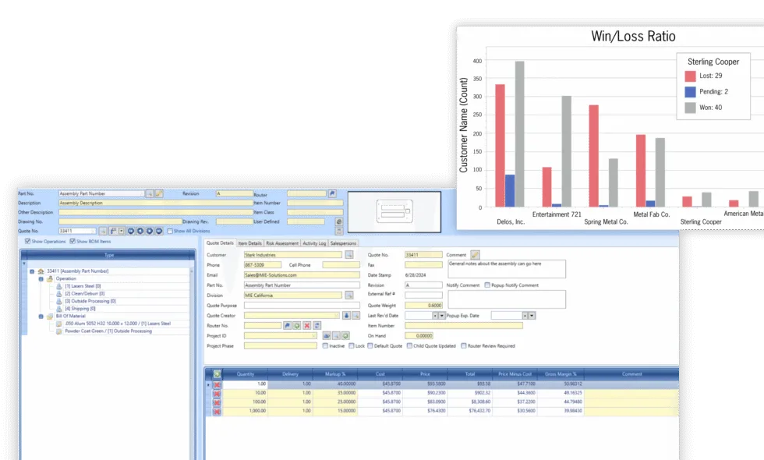Click the Gross Margin % column header
This screenshot has width=764, height=460.
[561, 374]
